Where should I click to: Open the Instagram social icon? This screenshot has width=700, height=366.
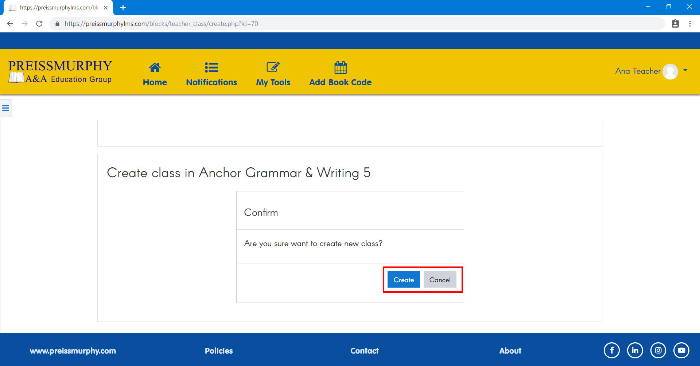pyautogui.click(x=658, y=351)
